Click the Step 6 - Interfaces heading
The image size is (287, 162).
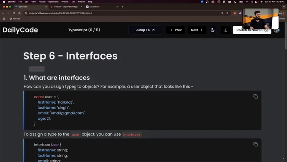pyautogui.click(x=70, y=56)
